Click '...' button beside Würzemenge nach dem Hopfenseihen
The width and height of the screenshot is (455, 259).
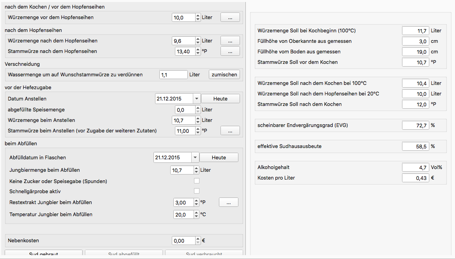(x=230, y=41)
